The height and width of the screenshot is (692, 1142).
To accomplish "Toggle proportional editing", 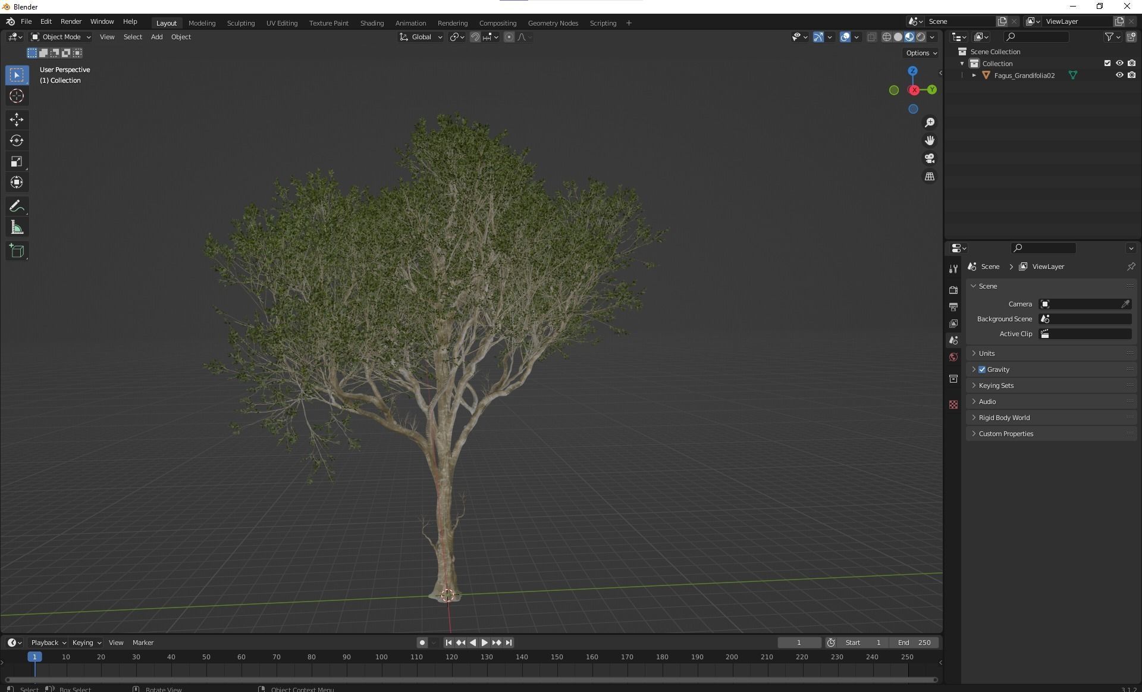I will tap(509, 37).
